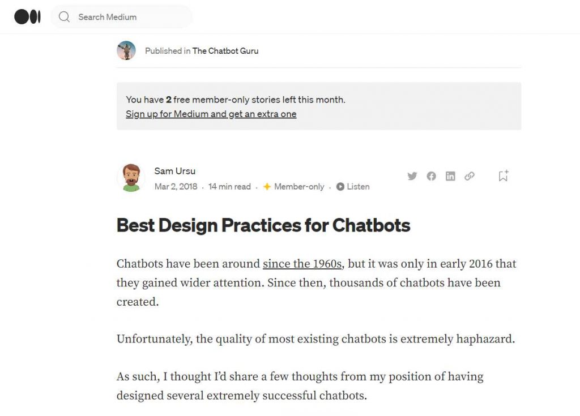Viewport: 580px width, 416px height.
Task: Open Sam Ursu's profile picture
Action: point(131,178)
